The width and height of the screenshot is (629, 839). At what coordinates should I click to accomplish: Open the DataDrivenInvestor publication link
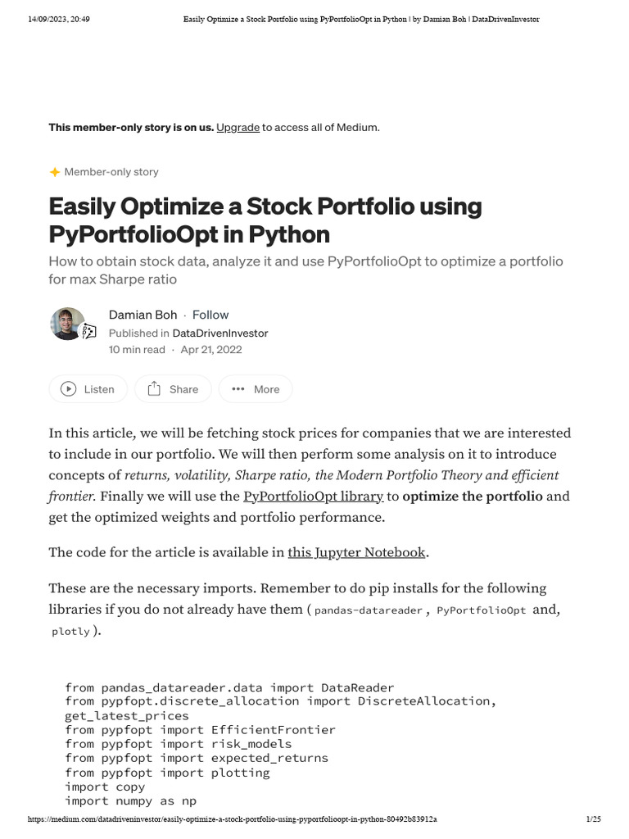pyautogui.click(x=219, y=333)
